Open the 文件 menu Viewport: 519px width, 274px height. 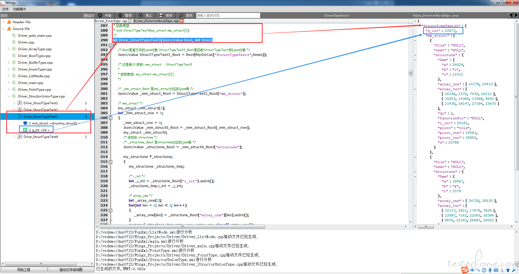pyautogui.click(x=5, y=9)
